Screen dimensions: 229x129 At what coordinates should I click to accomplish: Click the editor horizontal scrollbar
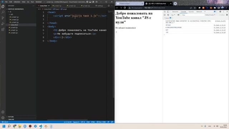[x=67, y=120]
